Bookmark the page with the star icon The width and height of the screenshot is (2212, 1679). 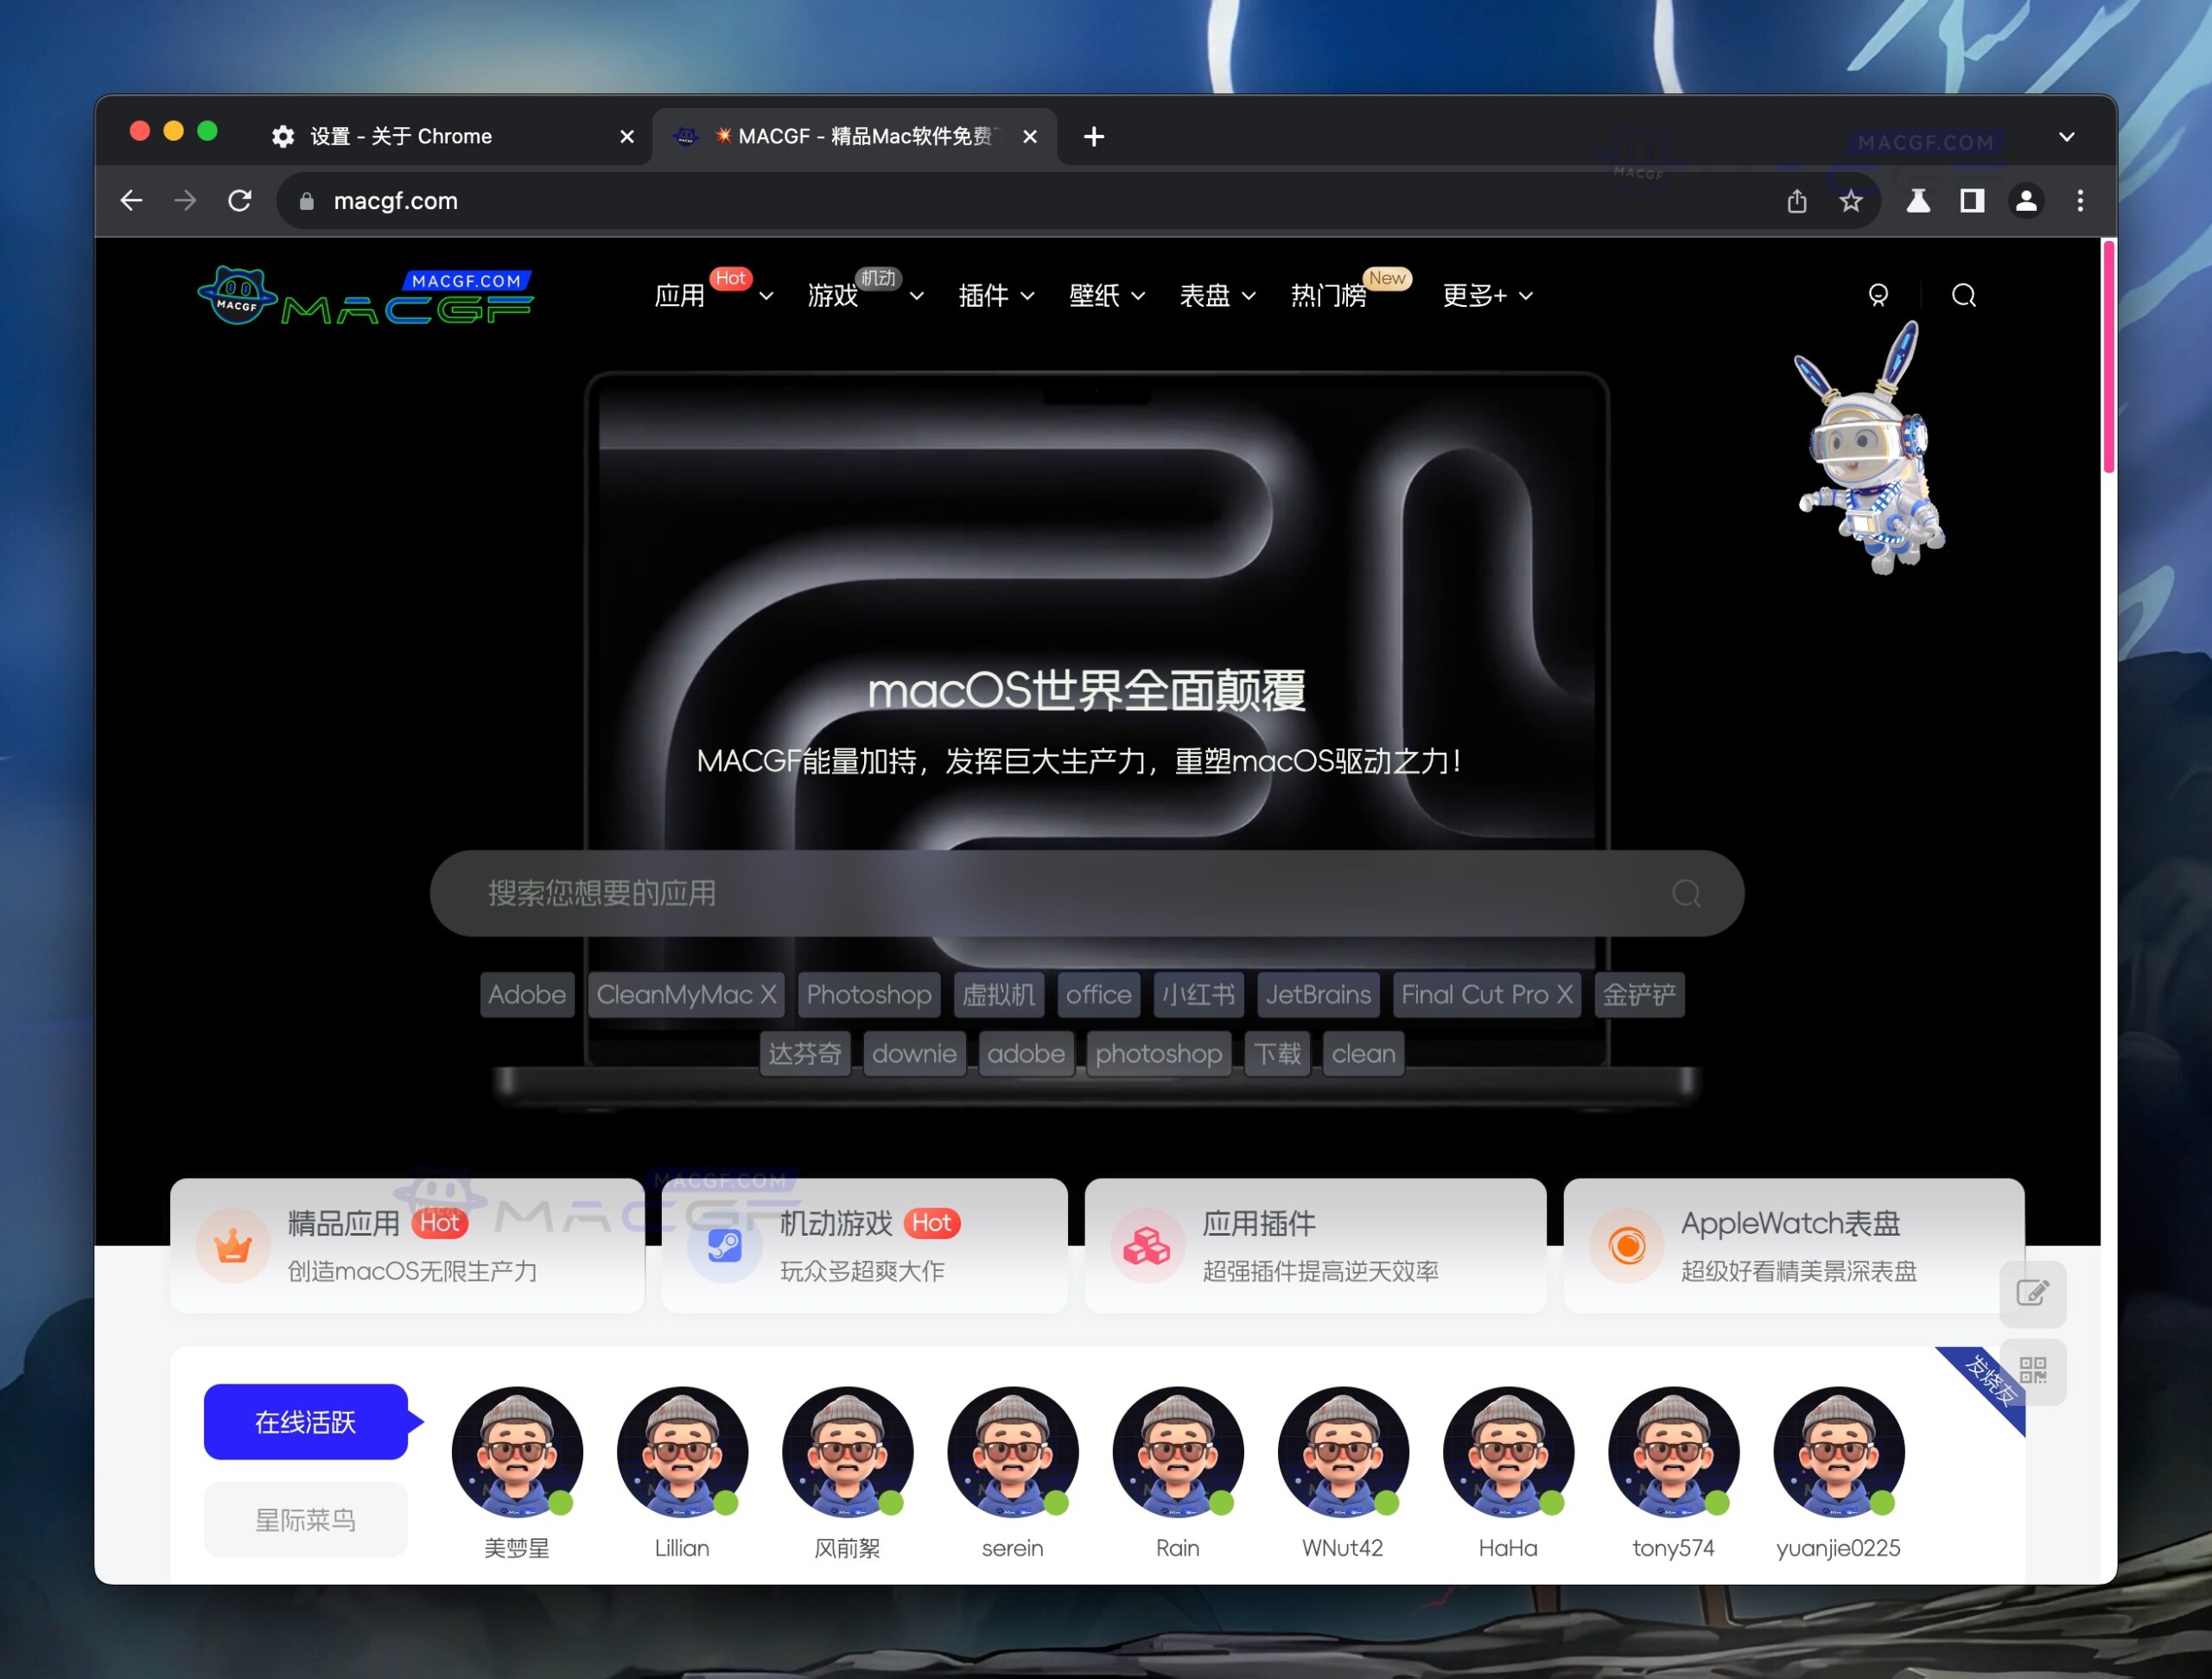point(1851,200)
